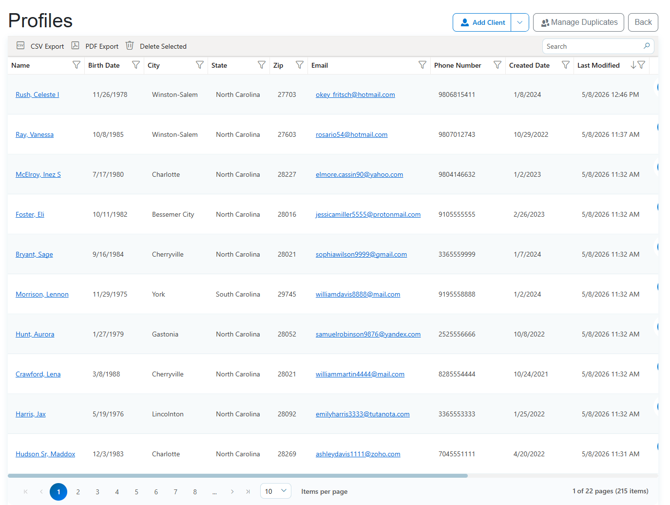Sort by the City column header
670x505 pixels.
point(153,65)
